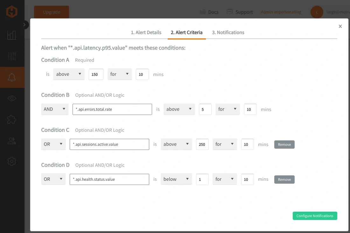This screenshot has height=233, width=350.
Task: Switch to the Notifications tab
Action: (x=228, y=32)
